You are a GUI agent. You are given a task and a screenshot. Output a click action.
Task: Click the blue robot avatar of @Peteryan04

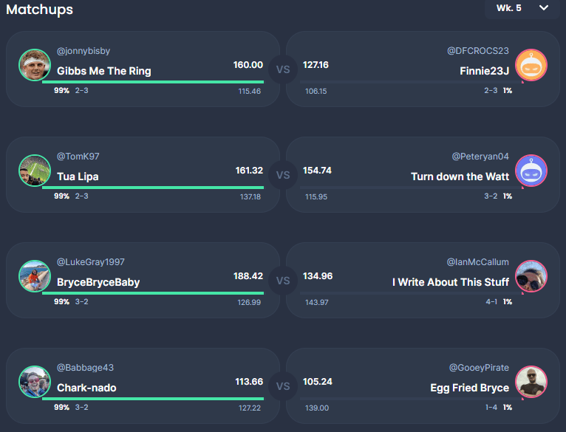click(x=531, y=171)
